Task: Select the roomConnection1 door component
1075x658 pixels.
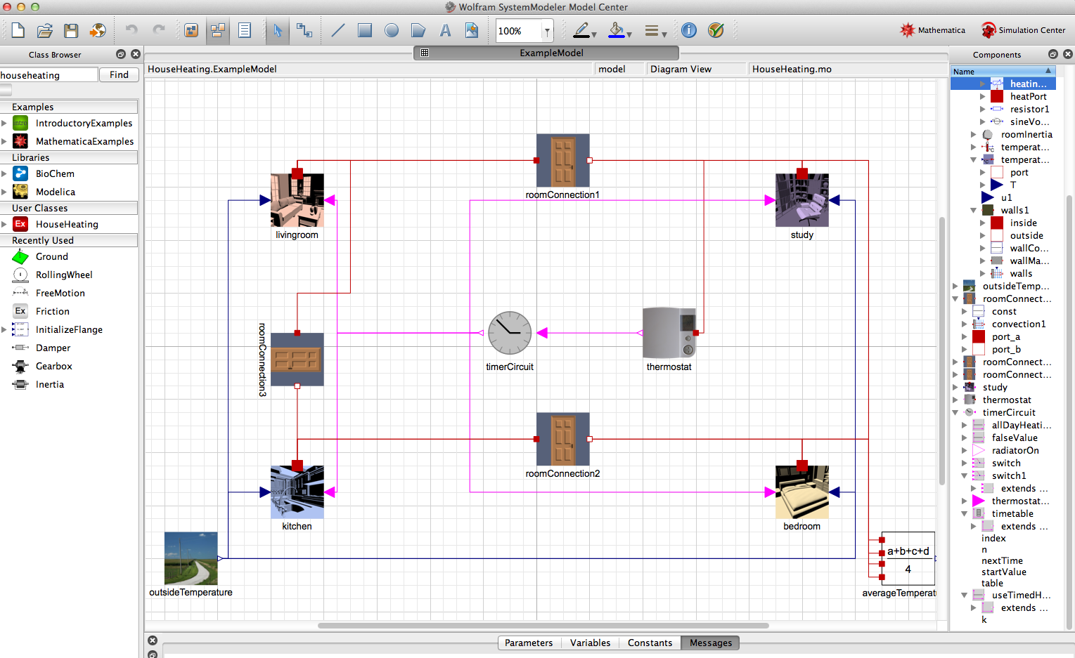Action: (563, 160)
